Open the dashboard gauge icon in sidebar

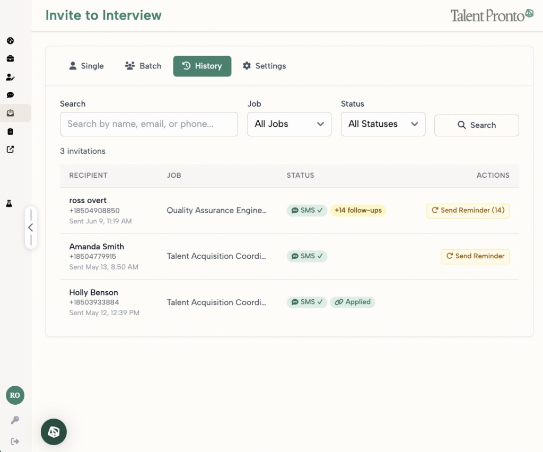pos(11,40)
